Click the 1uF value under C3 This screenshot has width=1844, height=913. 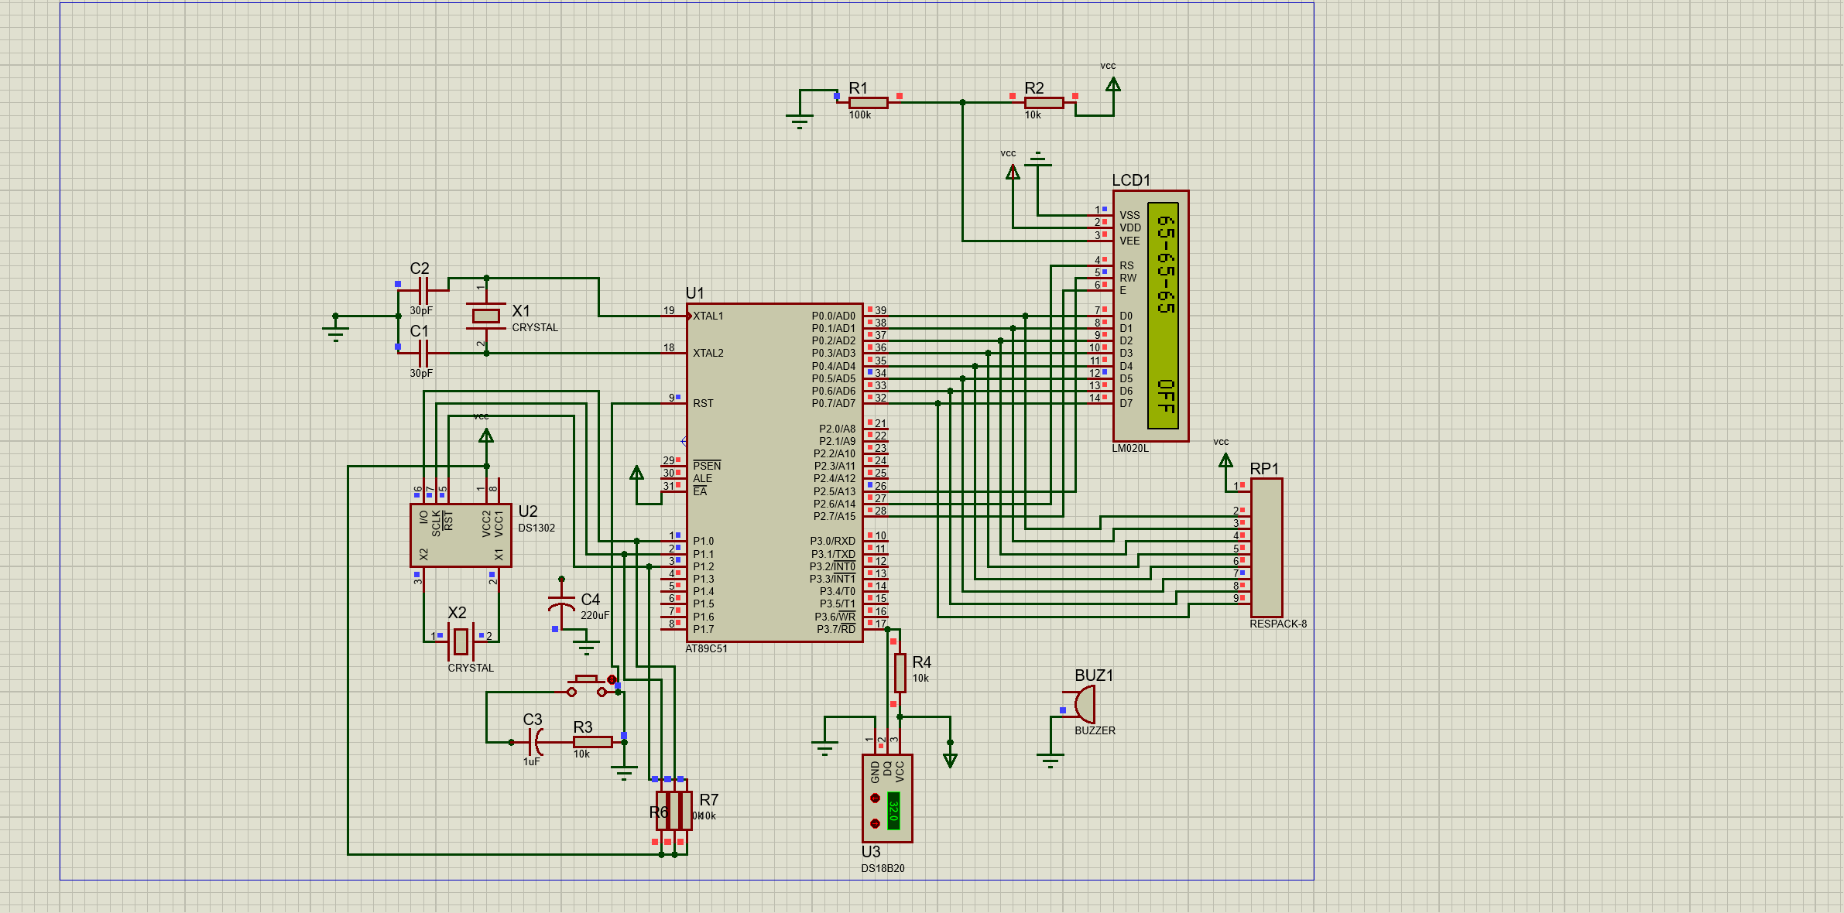coord(531,762)
